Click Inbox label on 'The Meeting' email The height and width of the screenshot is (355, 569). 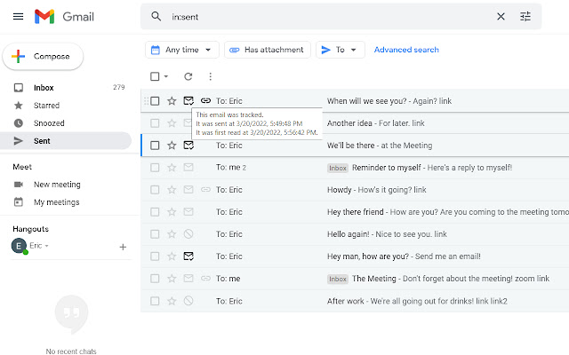[x=338, y=279]
